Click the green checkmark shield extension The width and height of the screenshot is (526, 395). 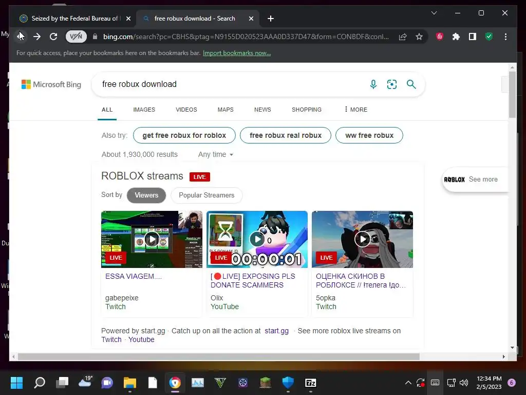click(489, 37)
